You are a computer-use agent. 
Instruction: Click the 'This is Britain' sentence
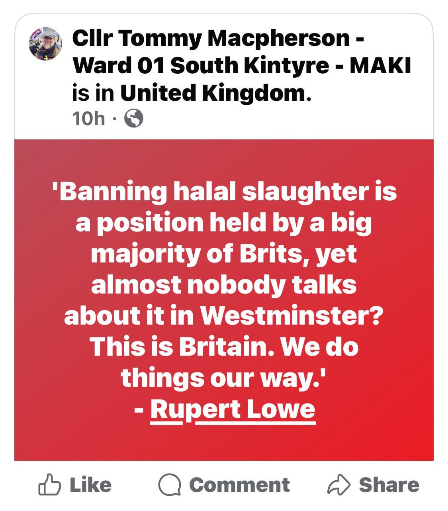pos(182,346)
